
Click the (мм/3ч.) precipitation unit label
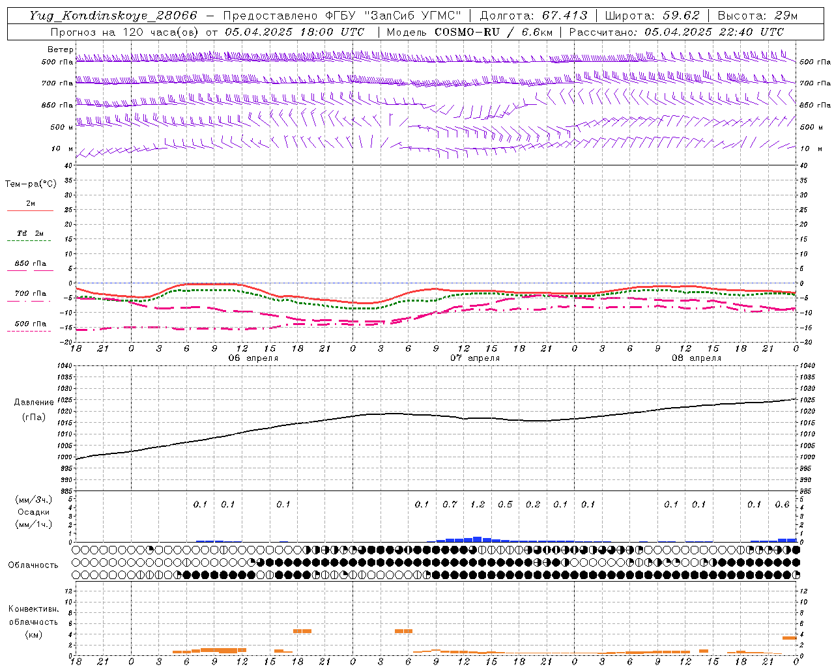[x=34, y=500]
